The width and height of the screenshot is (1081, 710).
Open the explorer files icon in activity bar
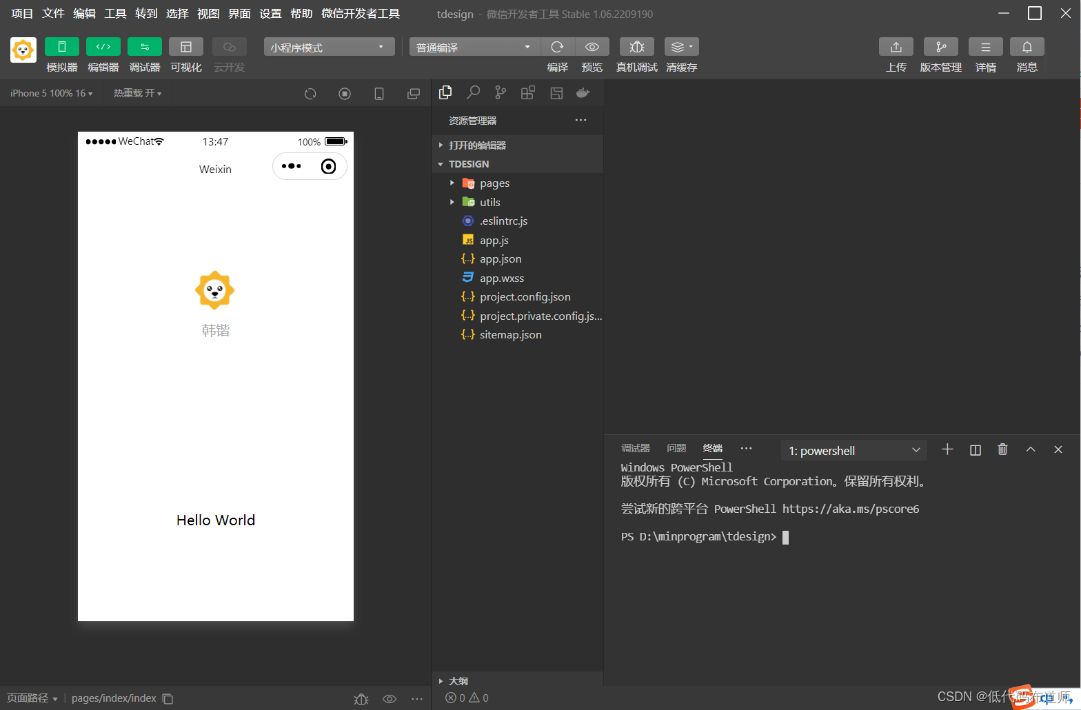(445, 92)
